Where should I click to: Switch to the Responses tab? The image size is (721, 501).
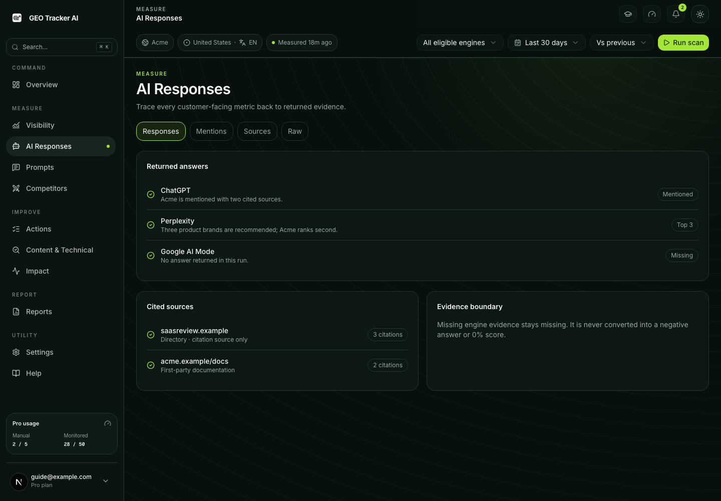pyautogui.click(x=161, y=131)
